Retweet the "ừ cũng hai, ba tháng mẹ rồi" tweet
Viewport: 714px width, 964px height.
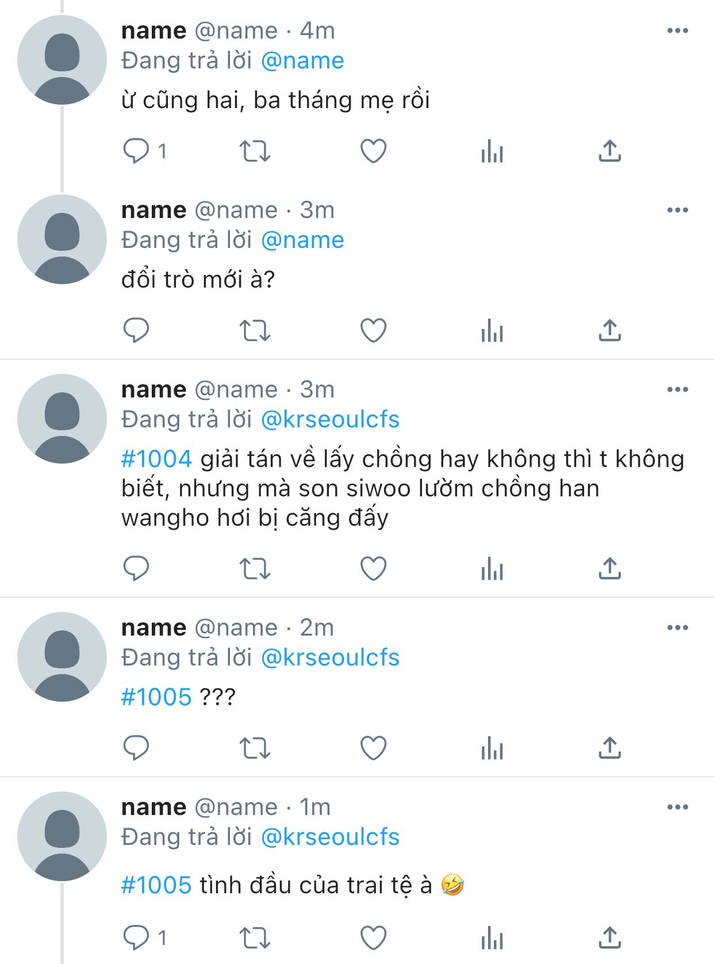pos(255,151)
